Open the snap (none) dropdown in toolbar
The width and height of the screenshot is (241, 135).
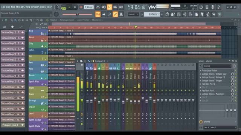pyautogui.click(x=133, y=14)
